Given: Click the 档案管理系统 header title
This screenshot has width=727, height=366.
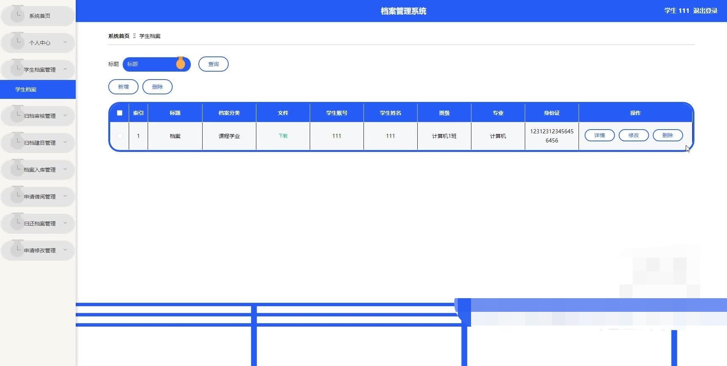Looking at the screenshot, I should tap(404, 11).
